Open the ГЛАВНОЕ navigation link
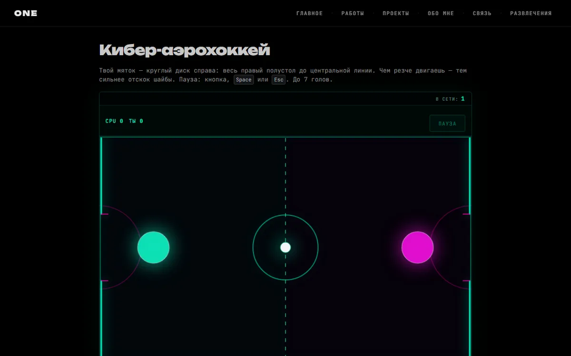Screen dimensions: 571x356 tap(310, 13)
